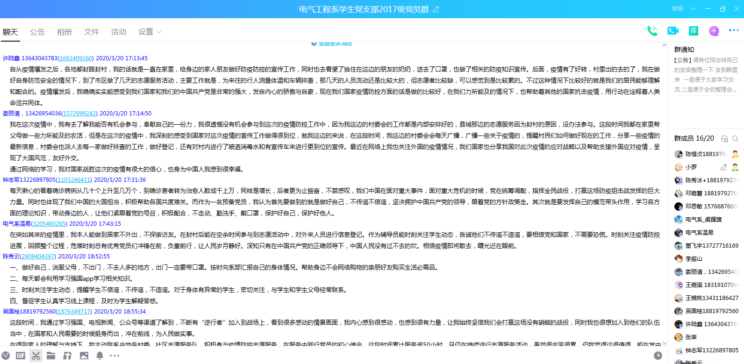Viewport: 744px width, 364px height.
Task: Click the admin badge beside 小罗
Action: [735, 167]
